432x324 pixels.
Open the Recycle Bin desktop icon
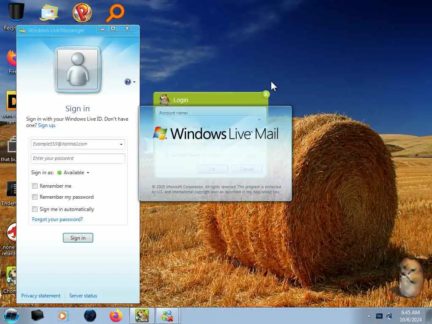click(x=16, y=12)
